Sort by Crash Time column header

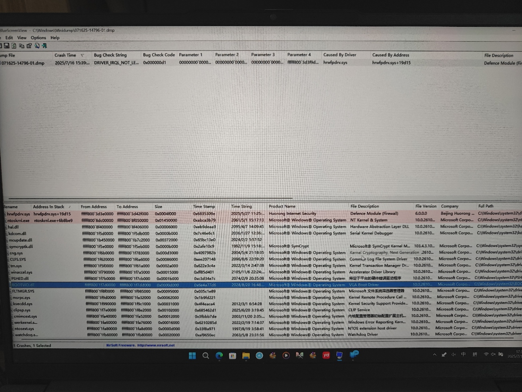pyautogui.click(x=65, y=55)
